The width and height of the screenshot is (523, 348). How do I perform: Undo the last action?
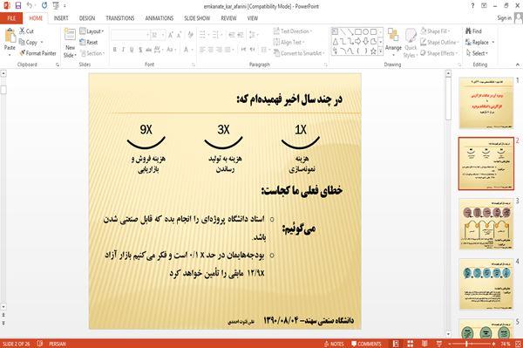pyautogui.click(x=30, y=6)
